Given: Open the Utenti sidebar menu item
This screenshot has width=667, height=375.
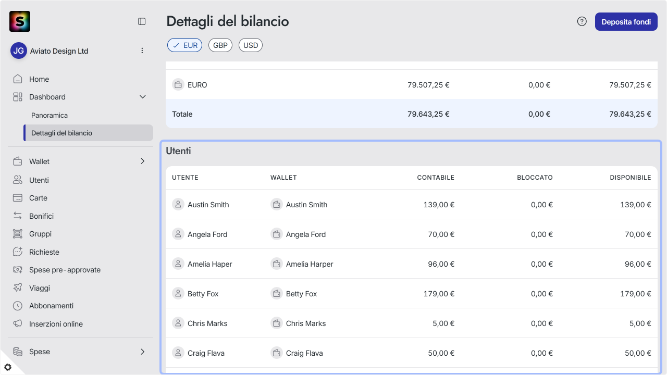Looking at the screenshot, I should 39,180.
